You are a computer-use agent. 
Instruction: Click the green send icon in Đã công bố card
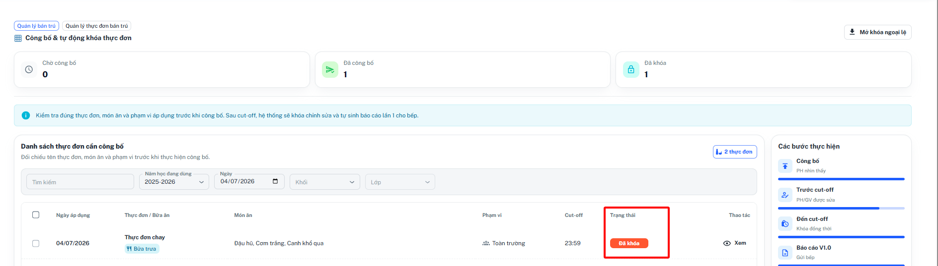tap(330, 69)
